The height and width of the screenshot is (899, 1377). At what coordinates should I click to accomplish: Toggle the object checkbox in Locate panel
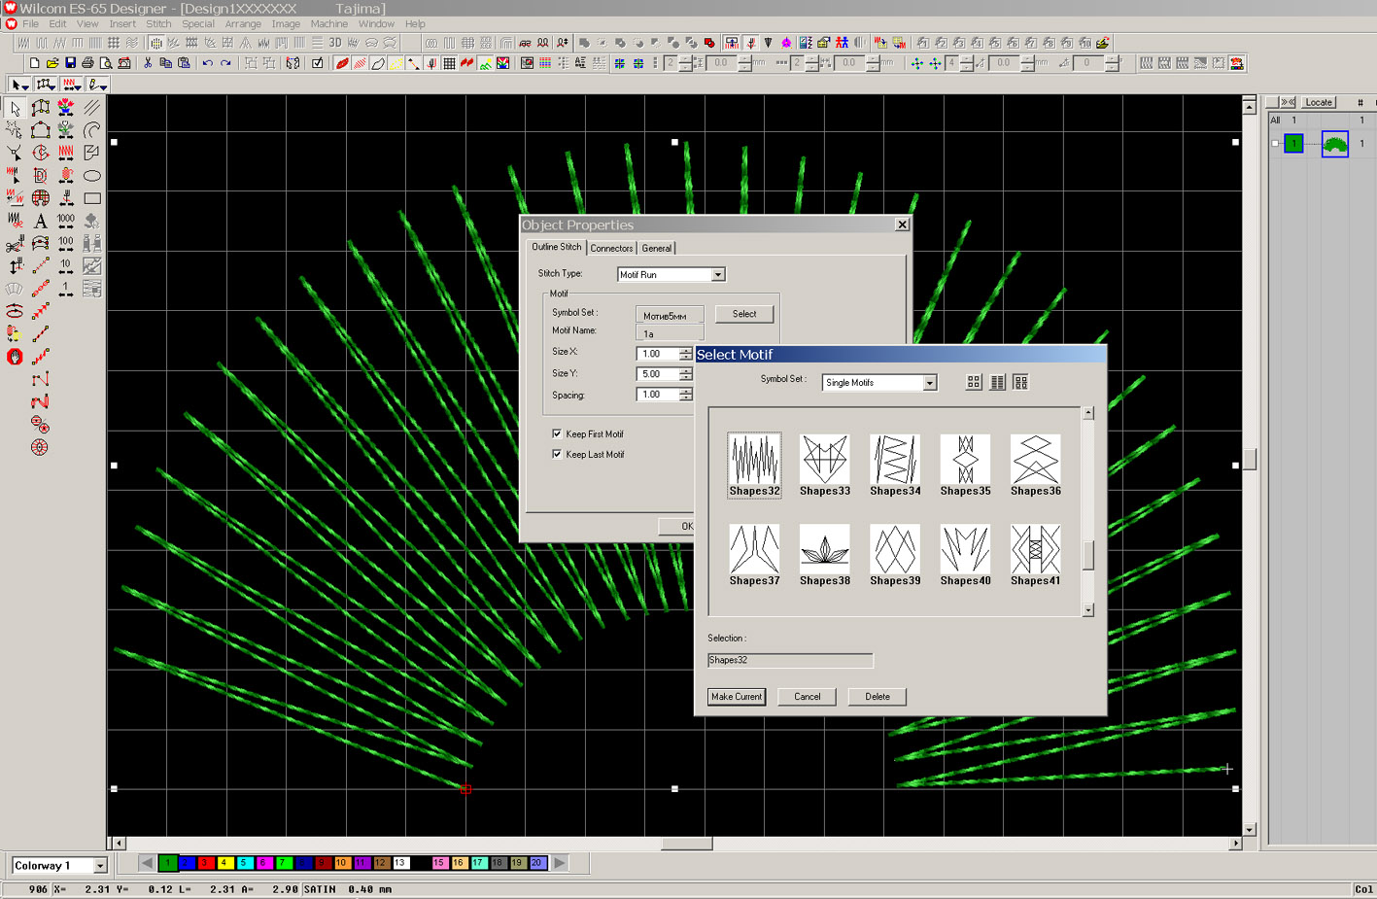coord(1275,144)
